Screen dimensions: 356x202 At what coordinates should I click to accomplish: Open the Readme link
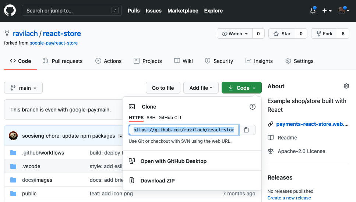click(287, 138)
